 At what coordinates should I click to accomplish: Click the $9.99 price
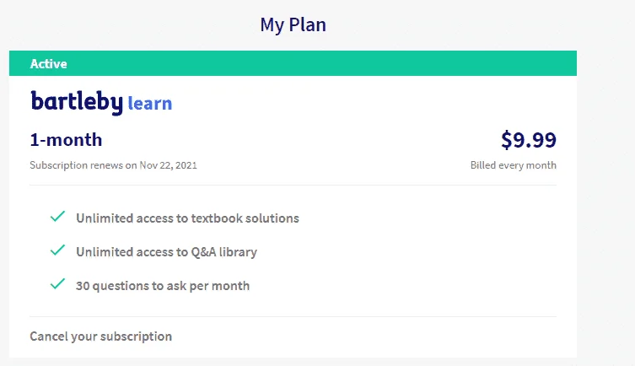[x=529, y=140]
